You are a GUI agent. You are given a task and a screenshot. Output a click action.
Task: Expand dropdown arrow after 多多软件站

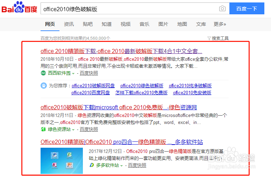pyautogui.click(x=121, y=166)
